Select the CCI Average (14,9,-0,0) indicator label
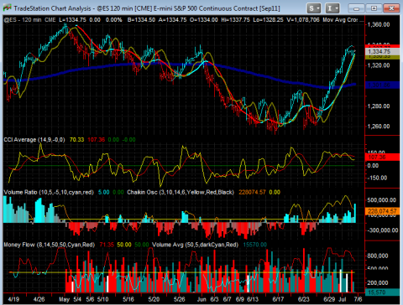This screenshot has height=305, width=403. [34, 139]
